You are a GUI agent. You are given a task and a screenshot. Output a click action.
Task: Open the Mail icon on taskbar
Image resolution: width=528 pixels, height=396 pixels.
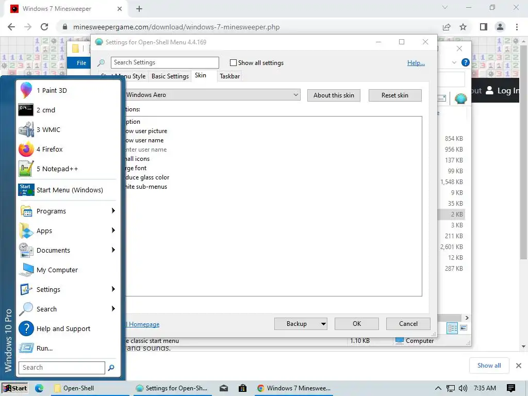point(224,388)
